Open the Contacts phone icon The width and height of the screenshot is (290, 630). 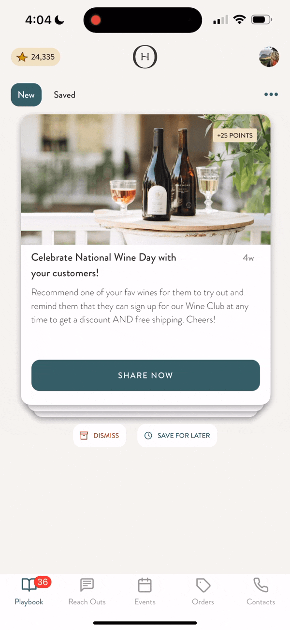click(261, 585)
